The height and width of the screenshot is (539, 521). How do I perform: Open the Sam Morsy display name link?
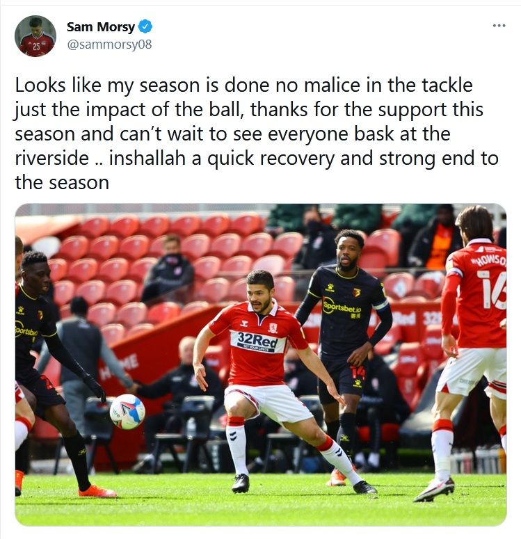point(101,27)
